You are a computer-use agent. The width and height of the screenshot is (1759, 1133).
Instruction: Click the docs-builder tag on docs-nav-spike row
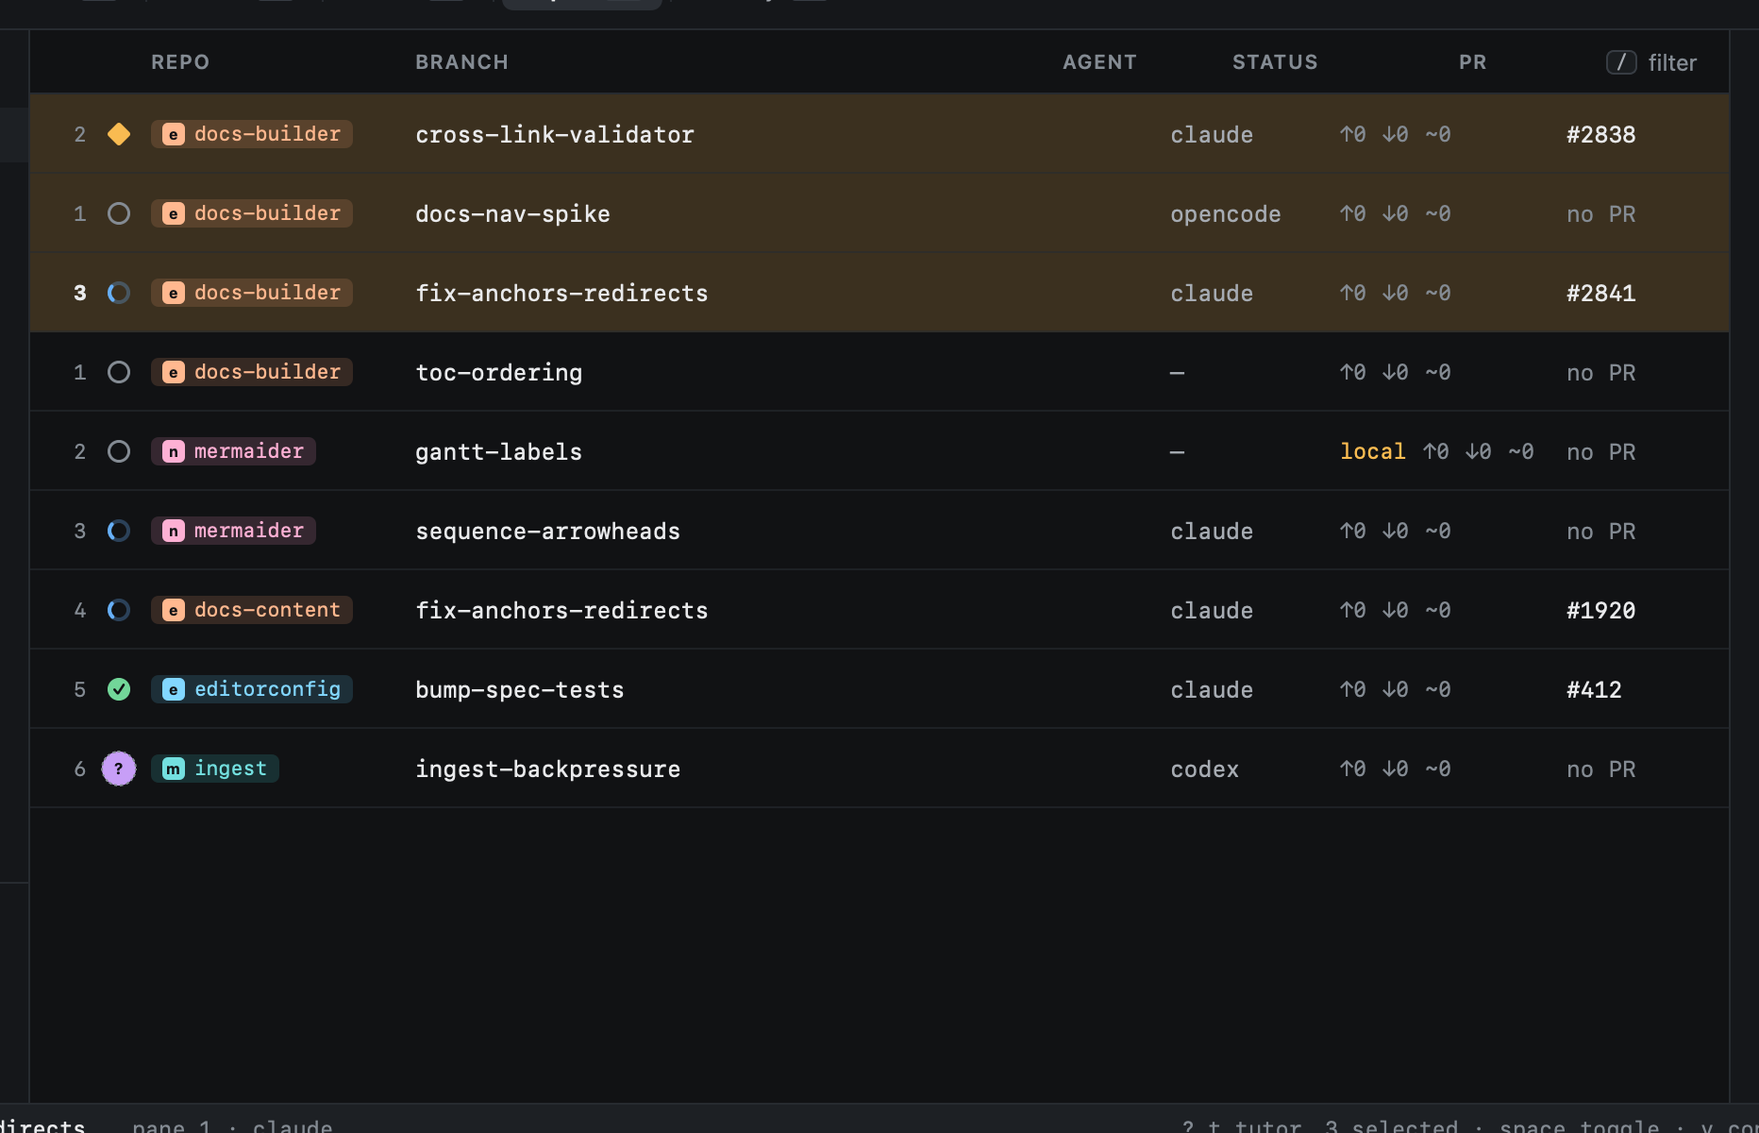point(252,213)
